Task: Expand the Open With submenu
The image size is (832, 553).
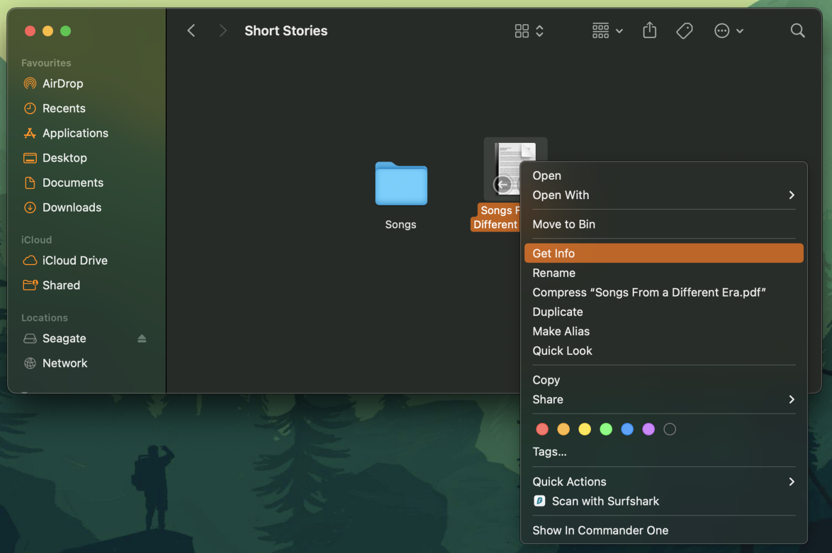Action: (561, 195)
